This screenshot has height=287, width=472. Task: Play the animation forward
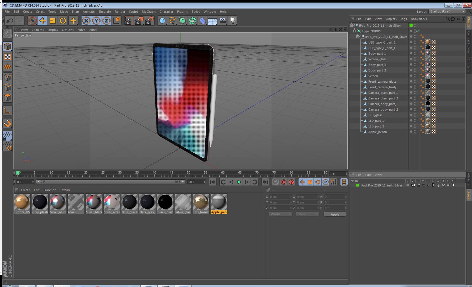click(239, 182)
